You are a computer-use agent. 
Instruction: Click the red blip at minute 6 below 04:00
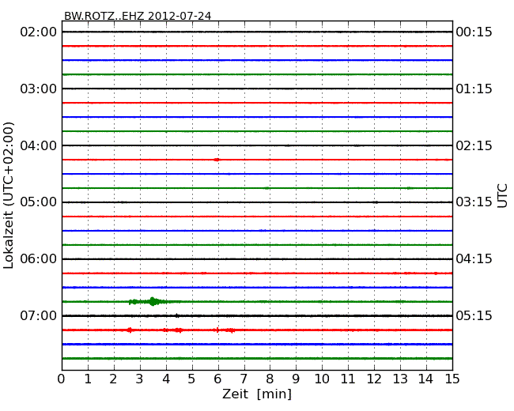[x=217, y=160]
